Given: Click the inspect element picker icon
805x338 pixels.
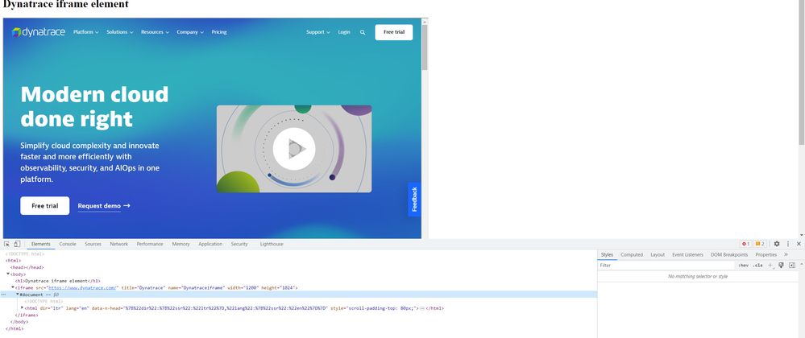Looking at the screenshot, I should click(6, 244).
